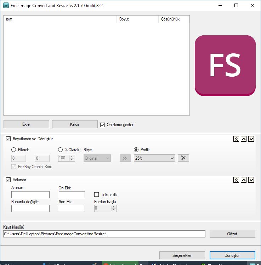The height and width of the screenshot is (265, 261).
Task: Increase the Burdan başla spinner value
Action: (x=114, y=207)
